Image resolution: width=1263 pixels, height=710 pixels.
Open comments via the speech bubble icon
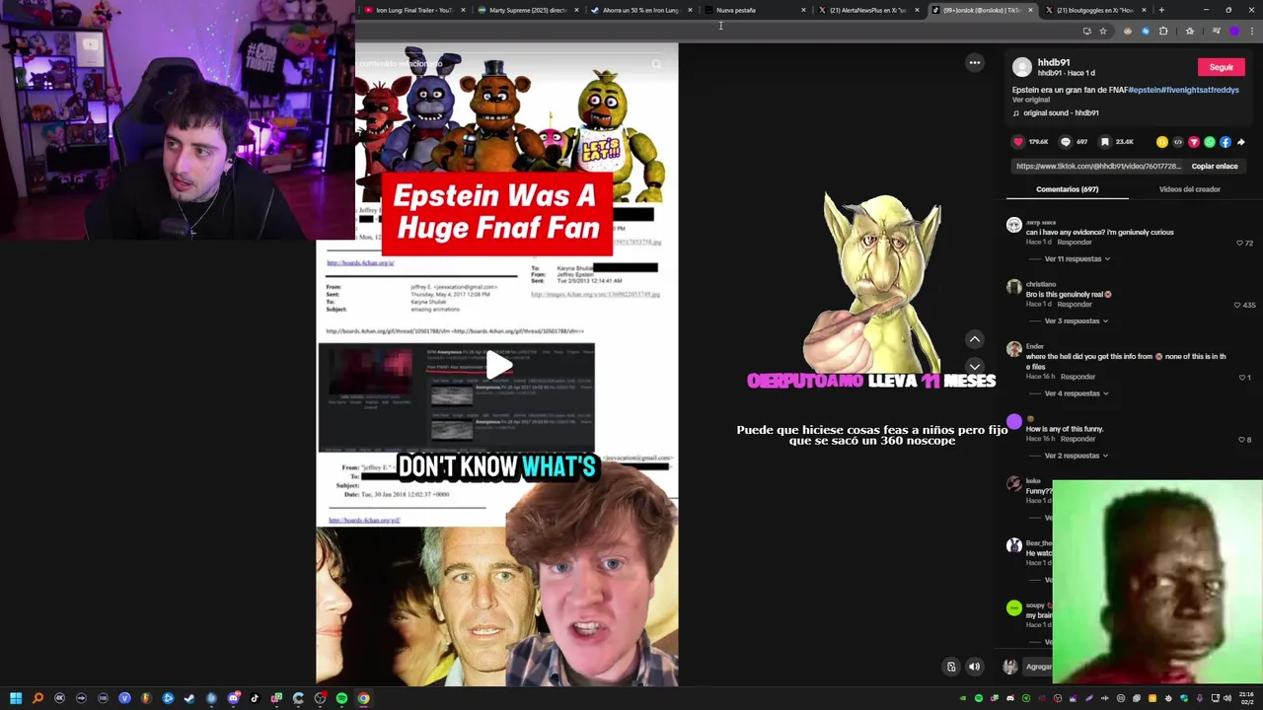1065,142
